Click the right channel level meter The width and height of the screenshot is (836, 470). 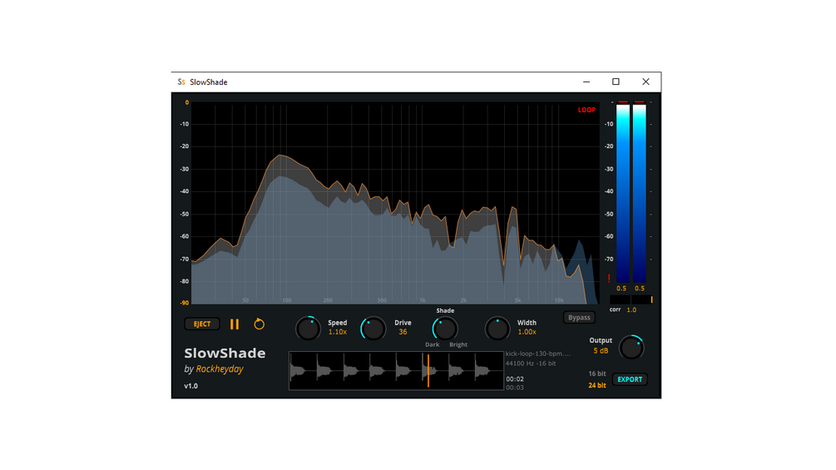639,193
